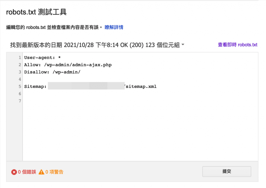
Task: Click the Sitemap line sitemap.xml text
Action: pyautogui.click(x=141, y=86)
